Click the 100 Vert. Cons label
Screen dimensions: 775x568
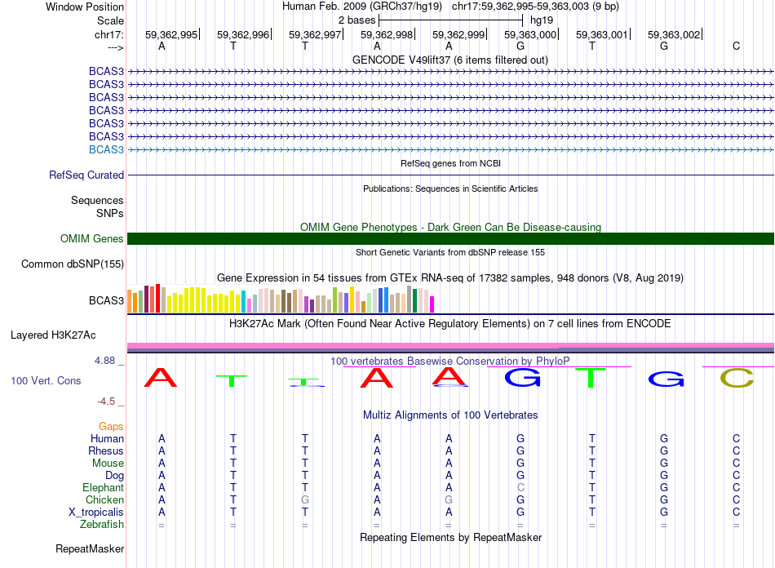click(x=46, y=380)
